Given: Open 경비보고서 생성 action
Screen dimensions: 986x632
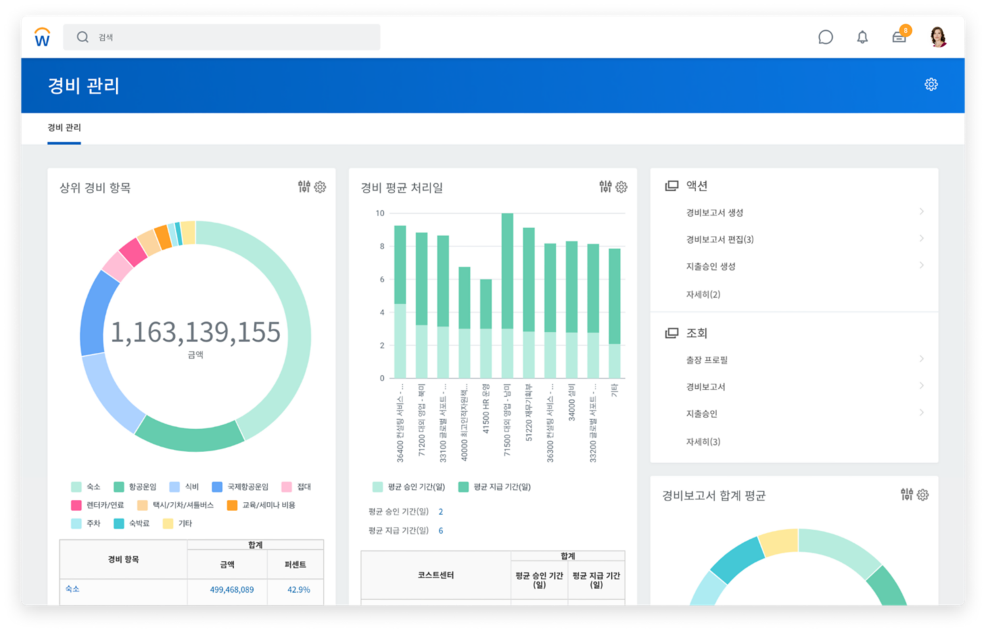Looking at the screenshot, I should click(x=715, y=212).
